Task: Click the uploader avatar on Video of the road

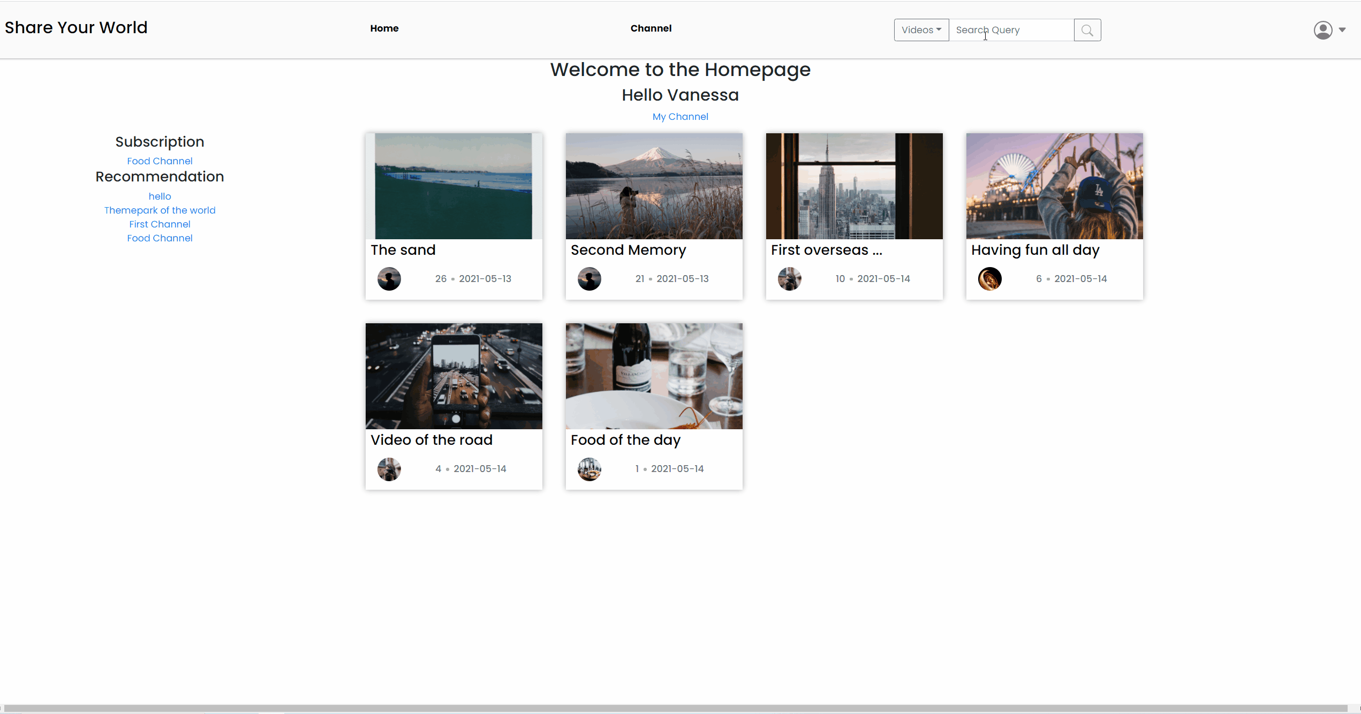Action: point(389,468)
